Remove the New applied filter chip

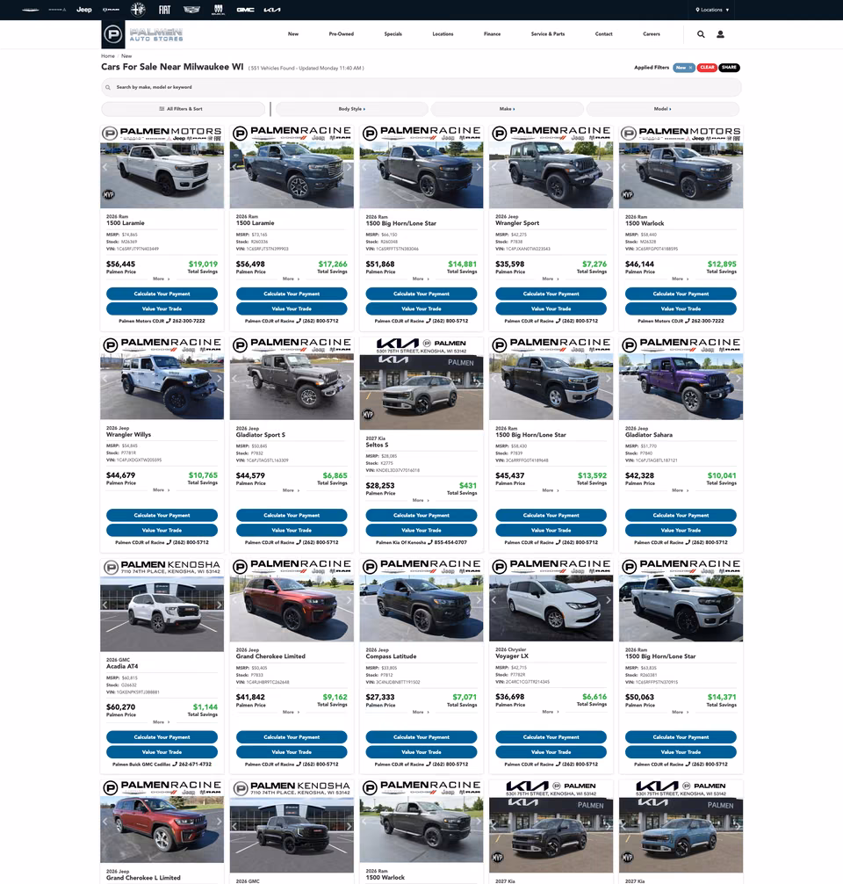(683, 68)
